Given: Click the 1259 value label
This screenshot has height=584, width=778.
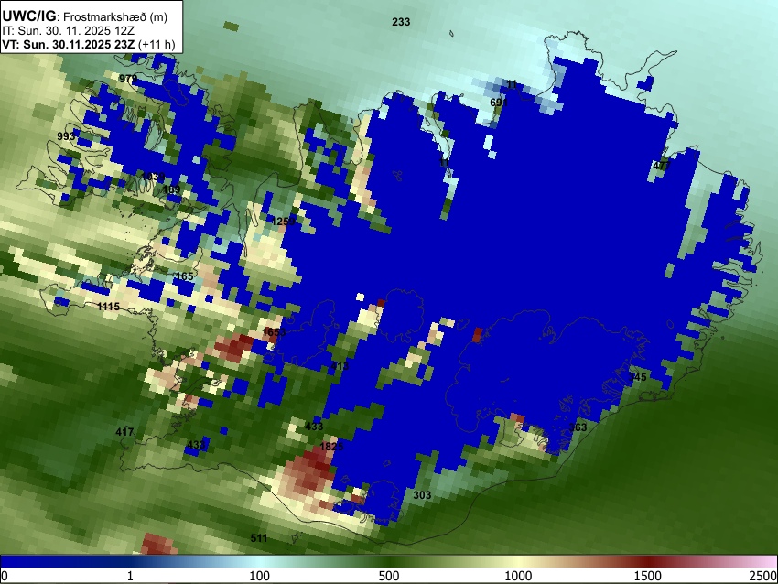Looking at the screenshot, I should 284,222.
